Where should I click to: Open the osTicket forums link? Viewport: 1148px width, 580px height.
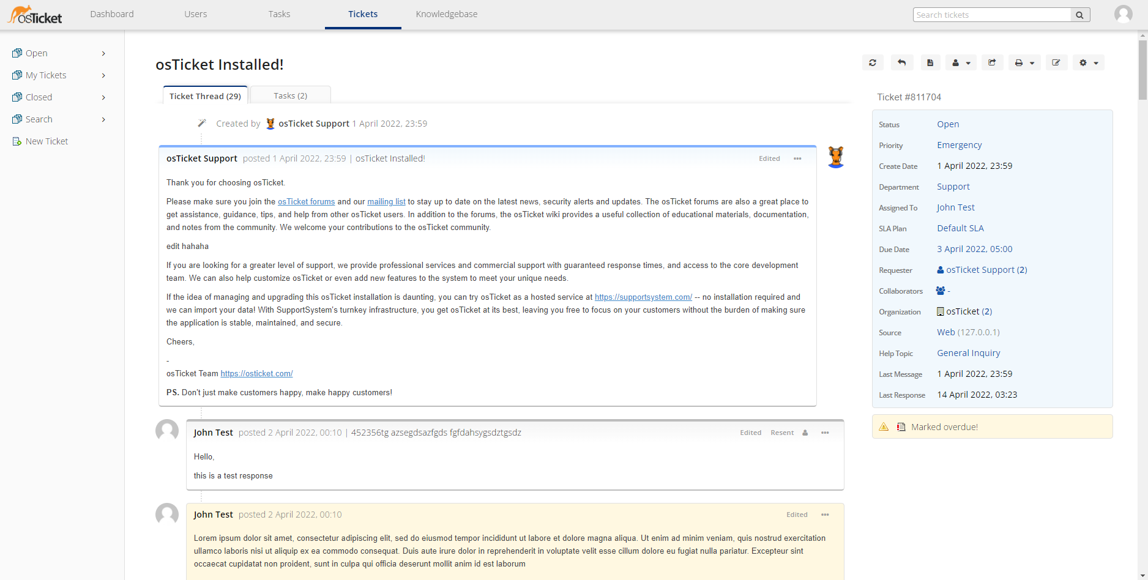306,201
